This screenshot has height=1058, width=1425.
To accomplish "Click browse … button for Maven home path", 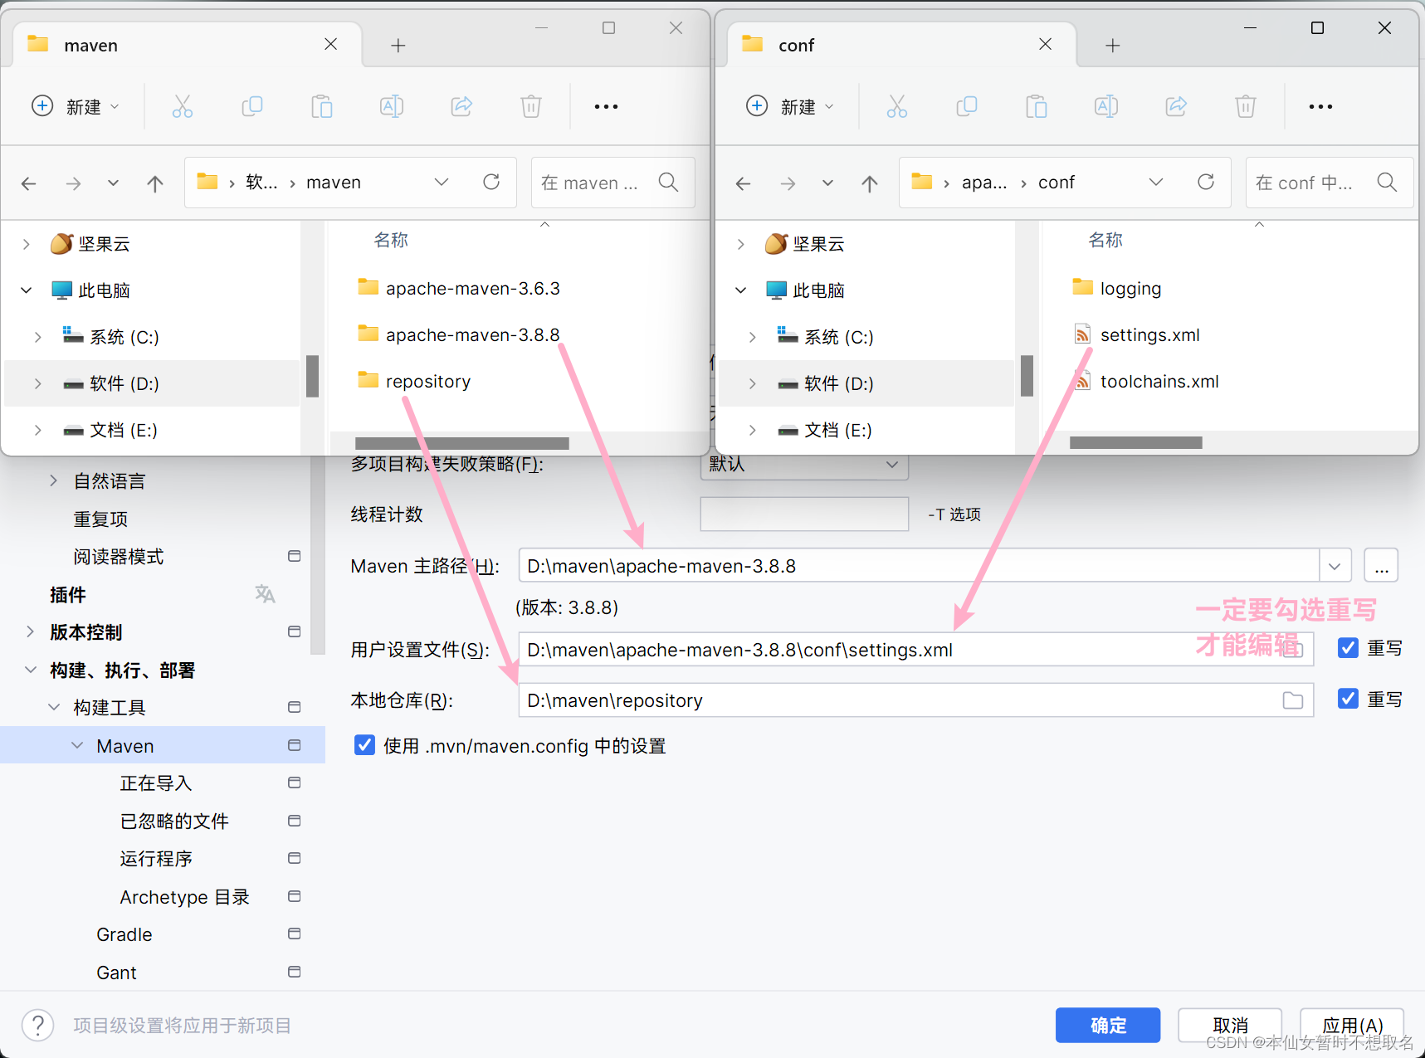I will tap(1381, 566).
